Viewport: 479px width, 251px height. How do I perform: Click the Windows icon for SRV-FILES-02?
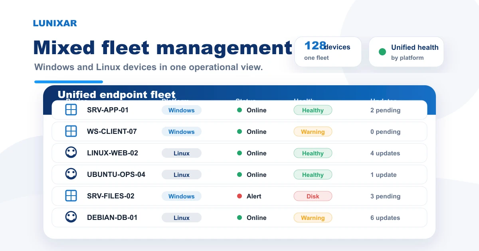(71, 196)
